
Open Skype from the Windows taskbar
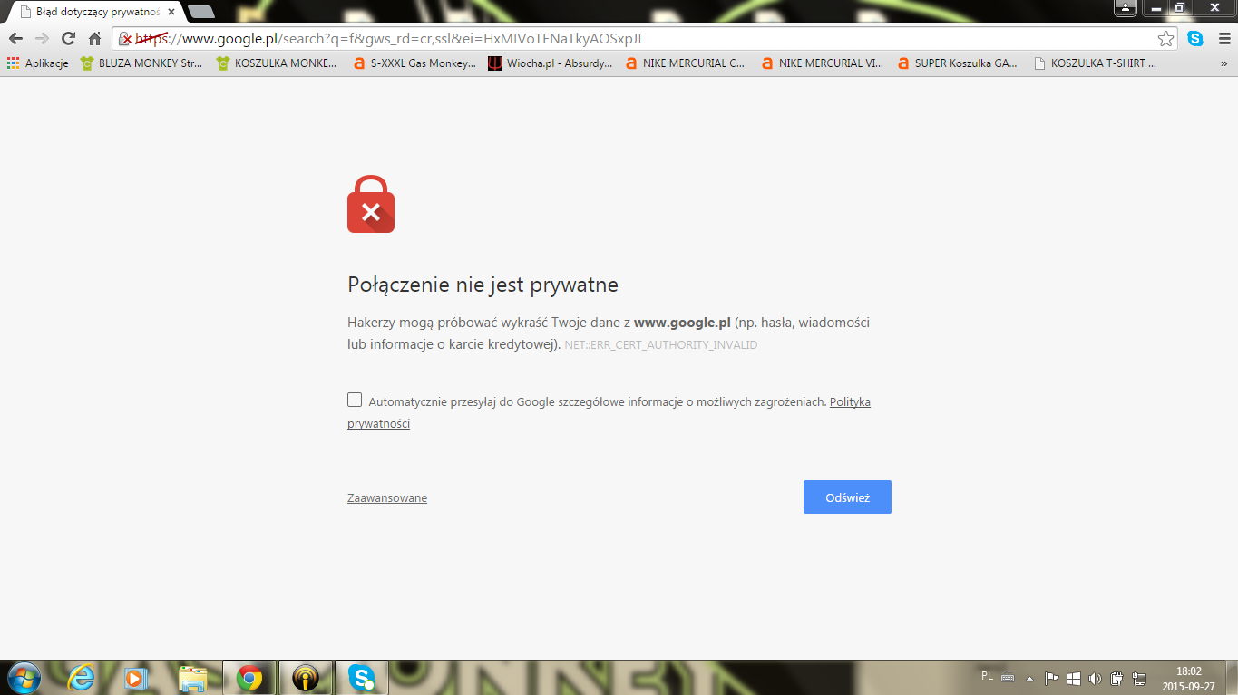pyautogui.click(x=362, y=677)
